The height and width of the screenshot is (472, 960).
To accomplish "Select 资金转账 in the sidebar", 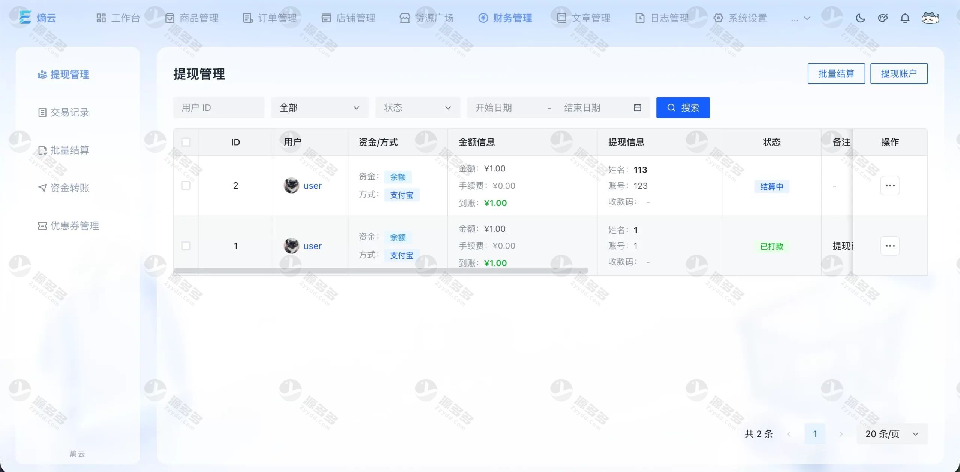I will (x=63, y=188).
